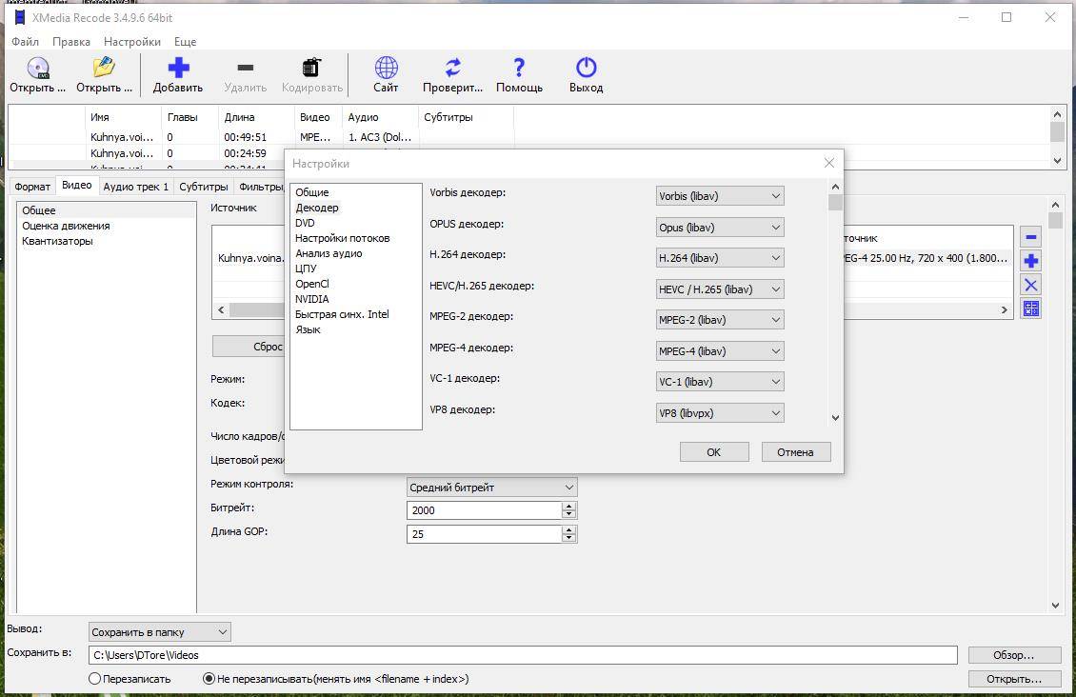The height and width of the screenshot is (697, 1076).
Task: Click the Сброс button
Action: (x=249, y=347)
